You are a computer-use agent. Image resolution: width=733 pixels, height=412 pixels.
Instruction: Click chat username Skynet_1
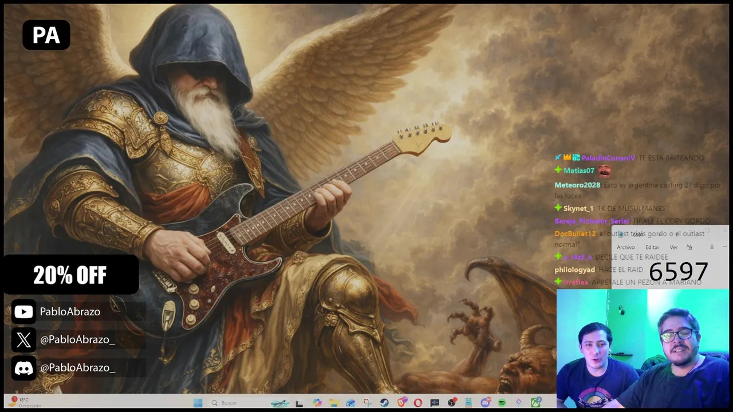[x=578, y=208]
